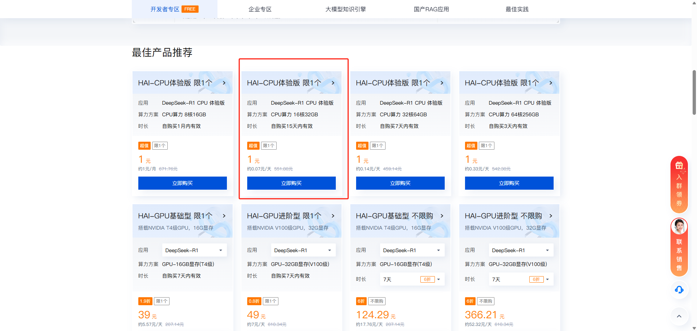Click text CPU算力 64核256GB
Image resolution: width=697 pixels, height=331 pixels.
514,114
